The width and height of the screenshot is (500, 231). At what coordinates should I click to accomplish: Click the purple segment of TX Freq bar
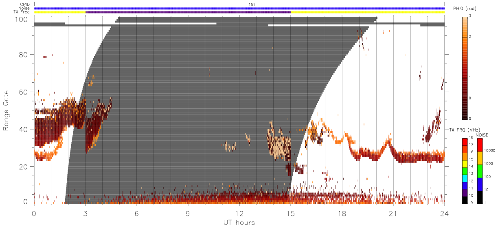(188, 12)
